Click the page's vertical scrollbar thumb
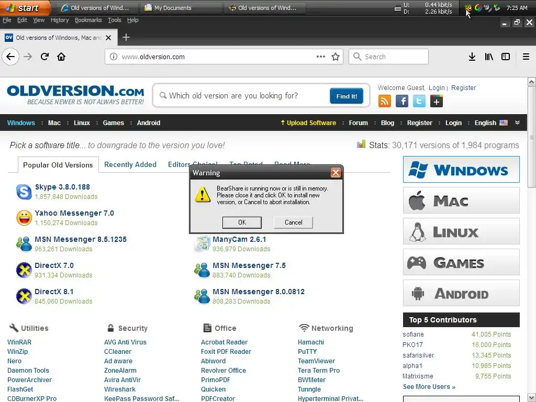This screenshot has height=402, width=536. [532, 137]
